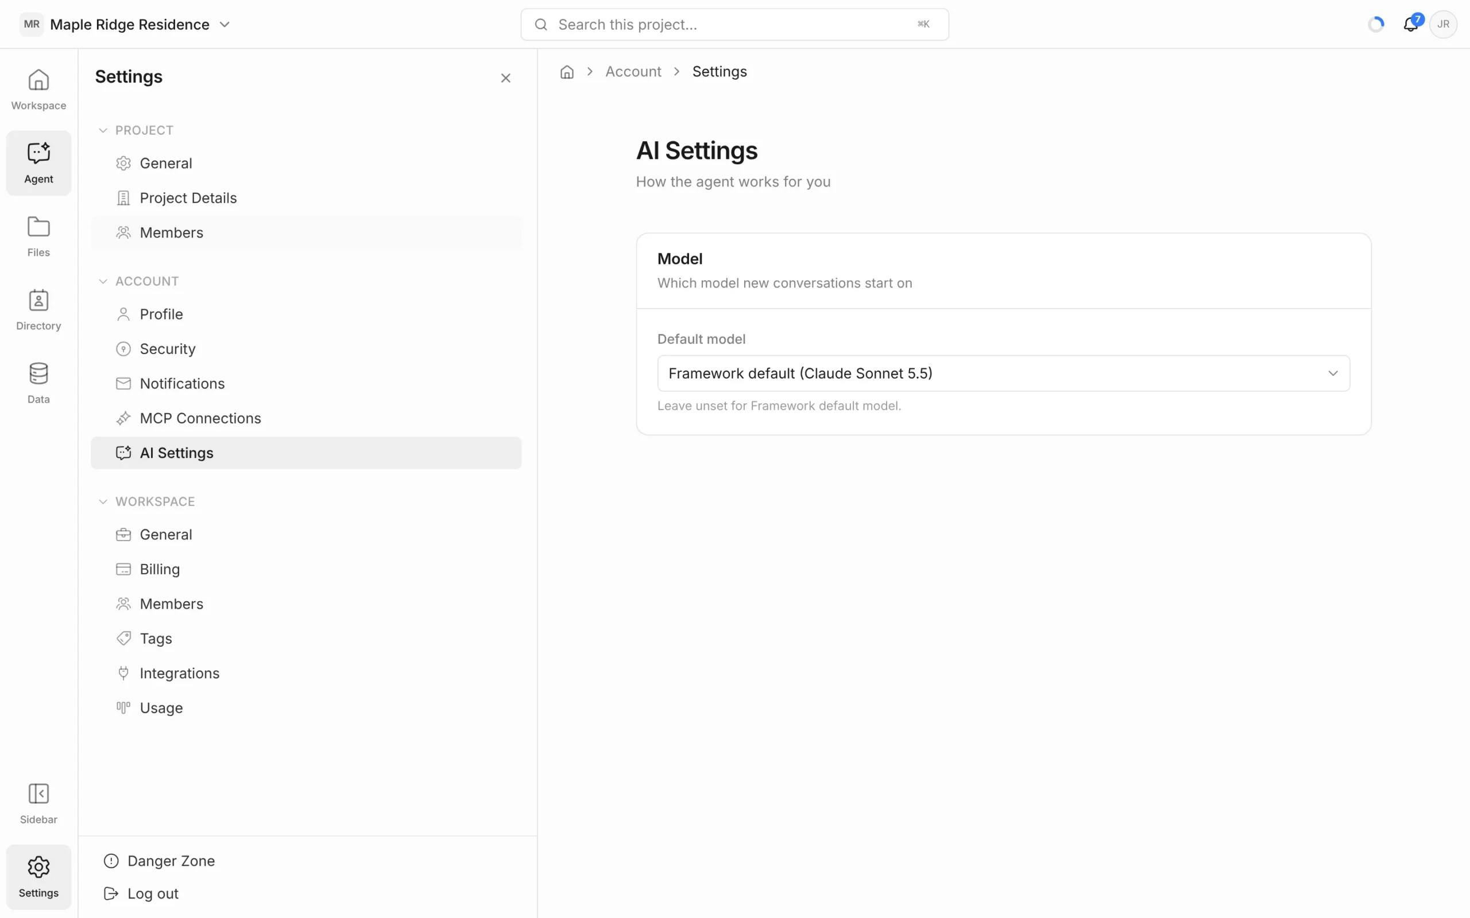Viewport: 1470px width, 918px height.
Task: Focus the Search this project field
Action: [734, 24]
